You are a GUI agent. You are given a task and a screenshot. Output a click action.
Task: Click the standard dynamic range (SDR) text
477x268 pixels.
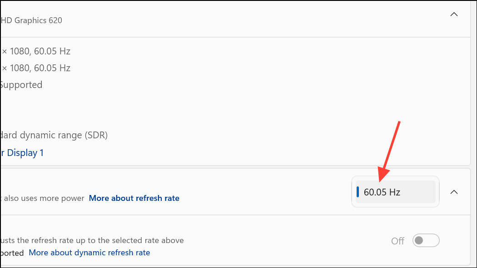[x=54, y=135]
